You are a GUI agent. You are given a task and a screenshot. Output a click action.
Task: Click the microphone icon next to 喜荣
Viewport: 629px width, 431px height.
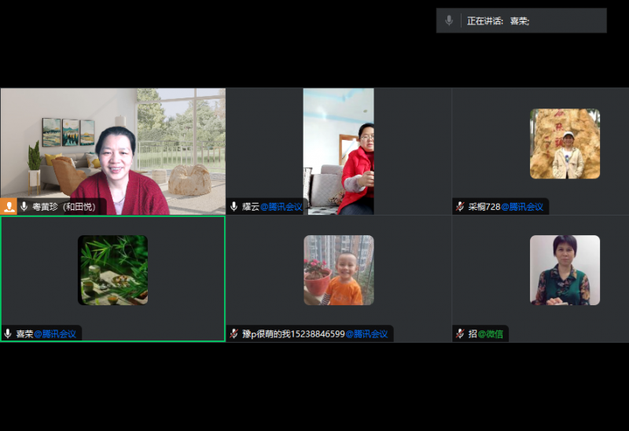(8, 333)
